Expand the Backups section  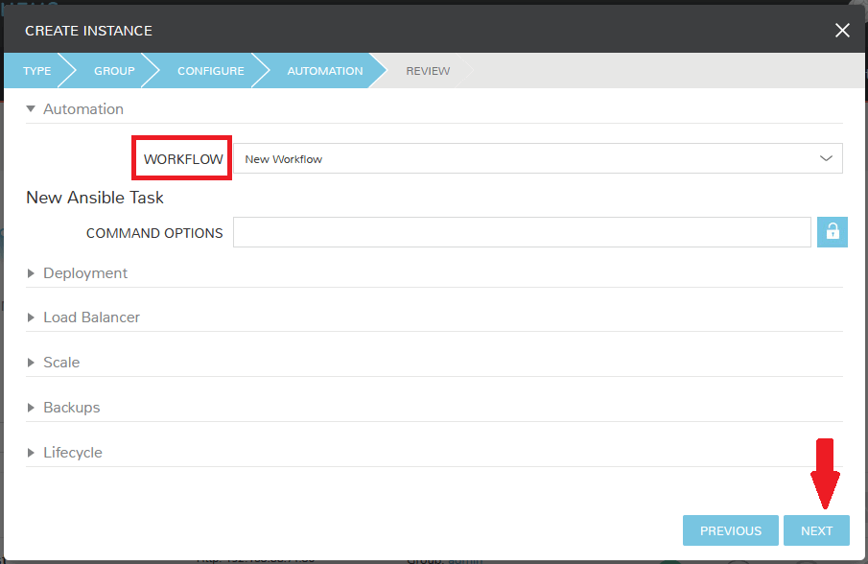[x=30, y=407]
